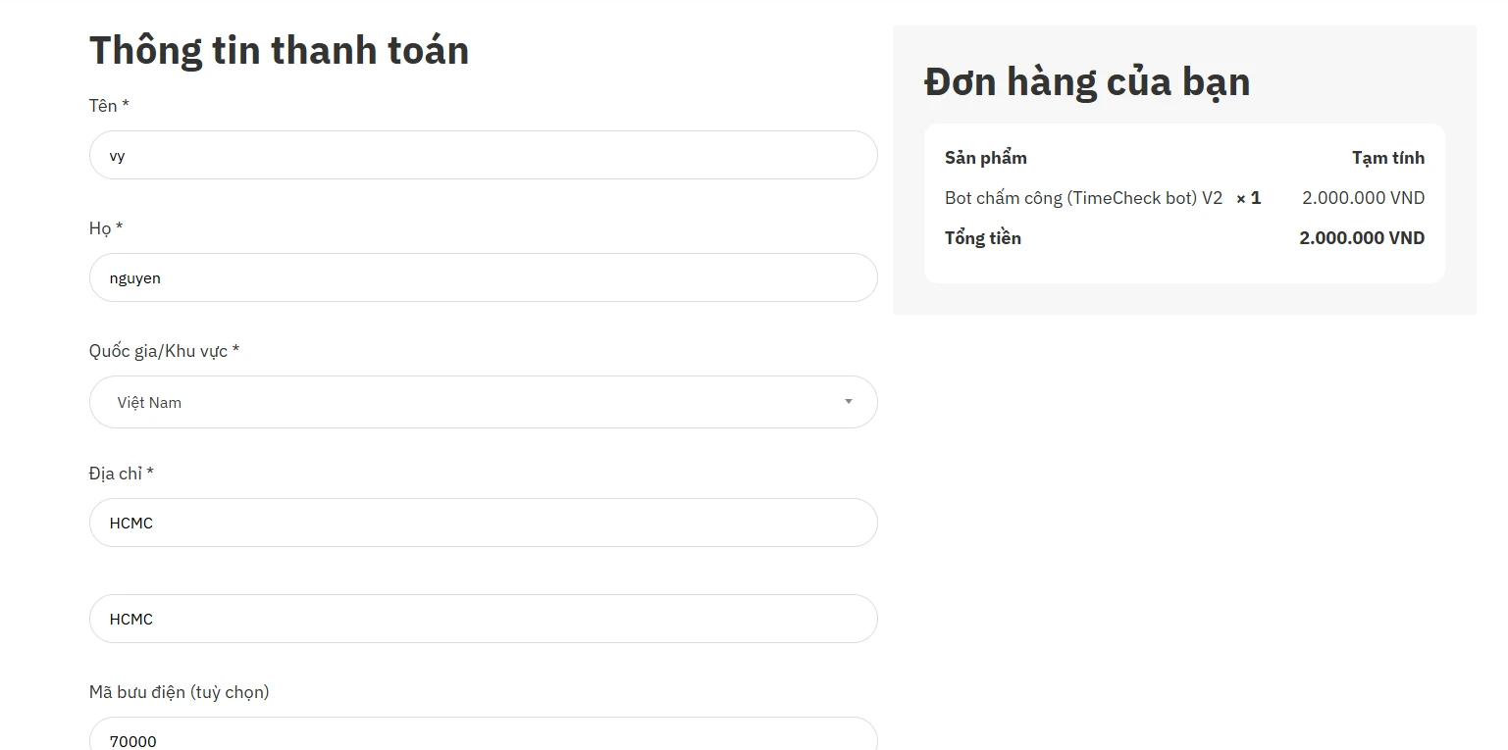Click the "Mã bưu điện (tuỳ chọn)" label

click(179, 692)
